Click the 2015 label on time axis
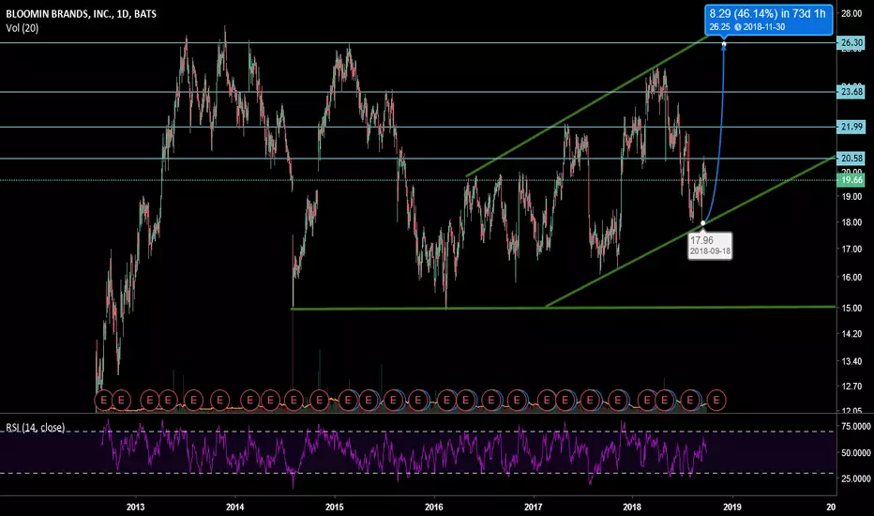 [335, 507]
